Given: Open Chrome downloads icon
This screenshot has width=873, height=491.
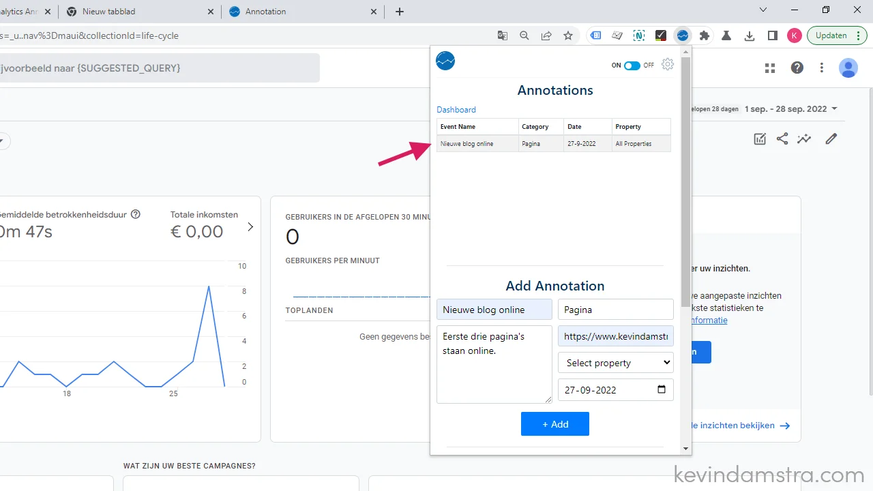Looking at the screenshot, I should point(750,35).
